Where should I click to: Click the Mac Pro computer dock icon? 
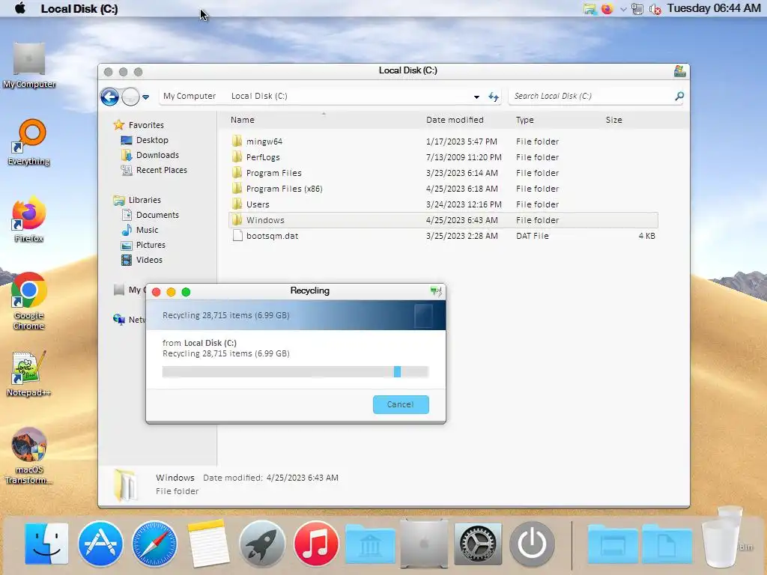coord(424,544)
